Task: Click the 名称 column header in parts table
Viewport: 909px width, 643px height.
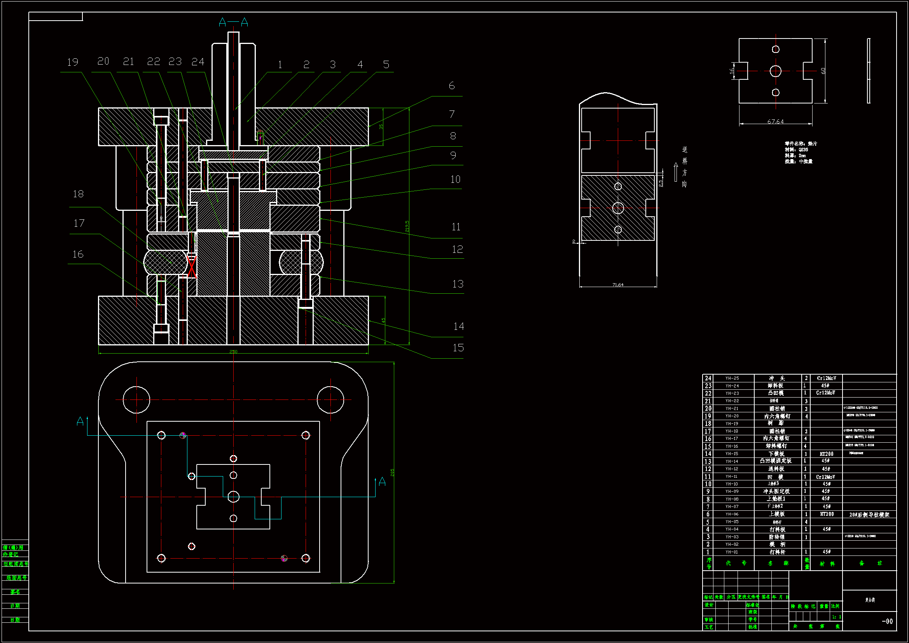Action: coord(778,563)
